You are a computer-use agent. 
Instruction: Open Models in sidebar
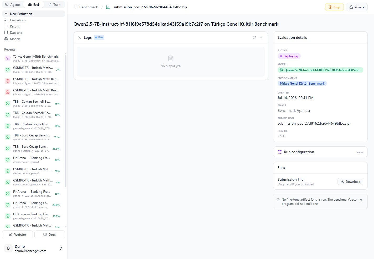(x=33, y=39)
